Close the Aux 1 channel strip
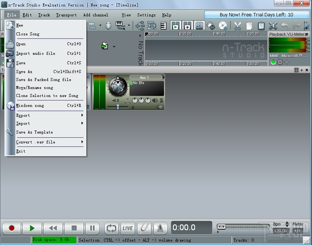This screenshot has height=245, width=312. [163, 77]
